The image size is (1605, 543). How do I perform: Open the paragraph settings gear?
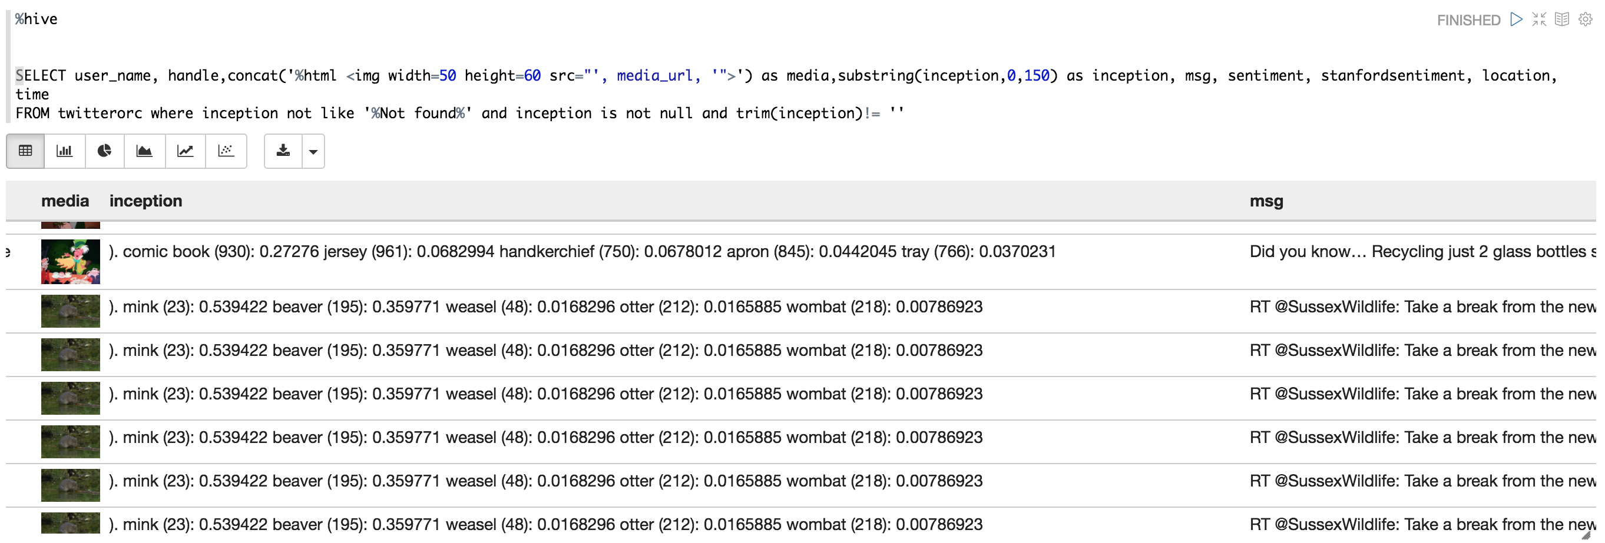pyautogui.click(x=1584, y=19)
